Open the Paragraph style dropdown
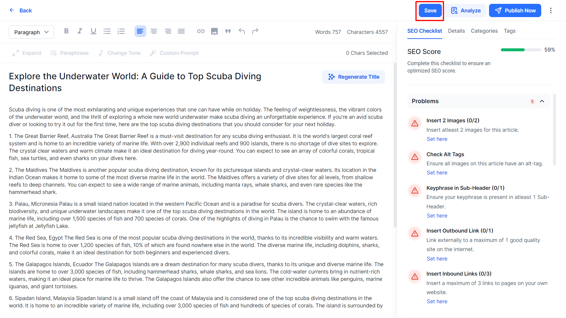 tap(31, 32)
